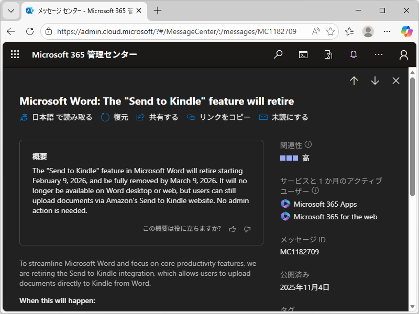The width and height of the screenshot is (419, 314).
Task: Open Copilot in the browser toolbar
Action: (406, 31)
